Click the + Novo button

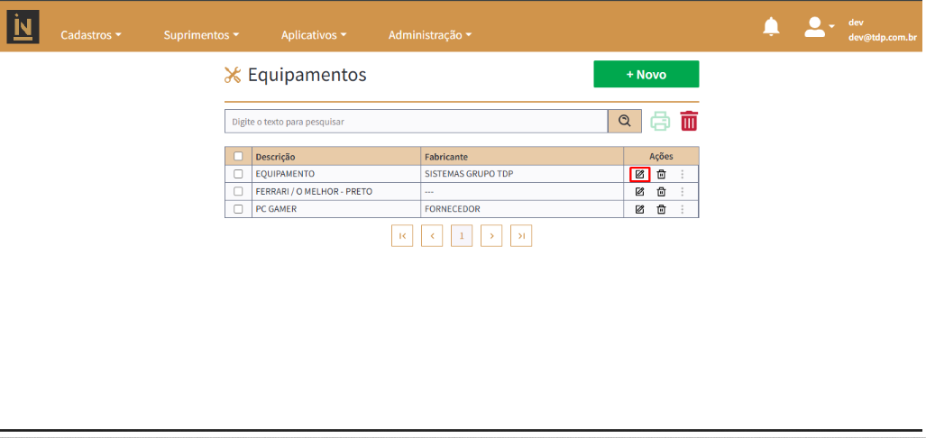point(646,75)
